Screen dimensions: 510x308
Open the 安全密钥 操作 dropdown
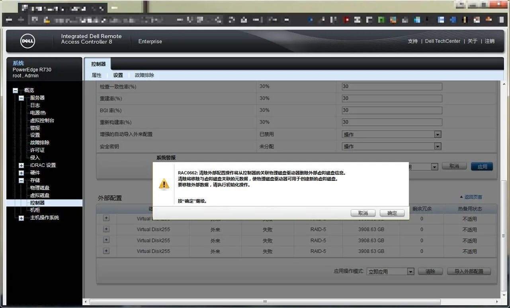coord(392,146)
